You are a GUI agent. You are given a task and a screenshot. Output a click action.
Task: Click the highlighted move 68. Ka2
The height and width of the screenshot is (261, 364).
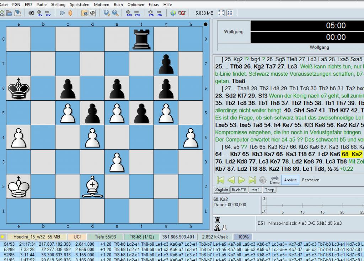point(352,154)
